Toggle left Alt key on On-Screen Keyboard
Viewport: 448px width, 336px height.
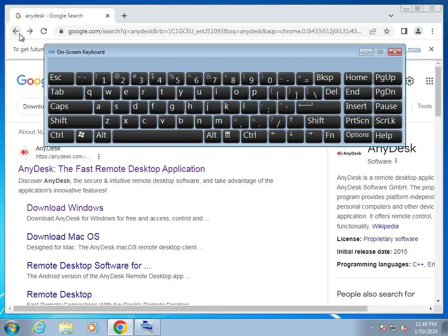click(102, 136)
